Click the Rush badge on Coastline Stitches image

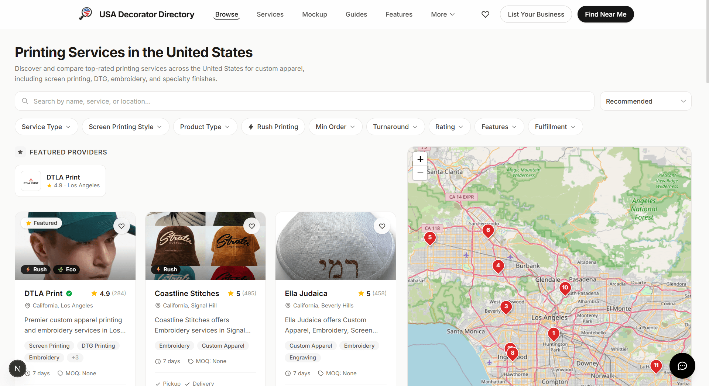coord(166,269)
